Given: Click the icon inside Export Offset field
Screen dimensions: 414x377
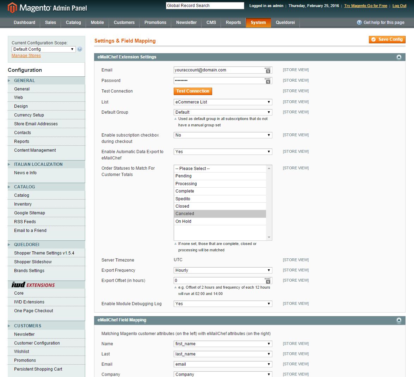Looking at the screenshot, I should pos(267,281).
